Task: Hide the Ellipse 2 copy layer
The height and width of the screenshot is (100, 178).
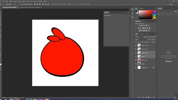Action: coord(136,49)
